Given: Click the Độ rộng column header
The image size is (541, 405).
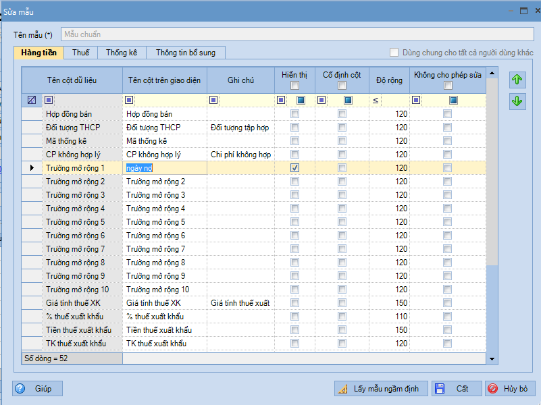Looking at the screenshot, I should [389, 80].
